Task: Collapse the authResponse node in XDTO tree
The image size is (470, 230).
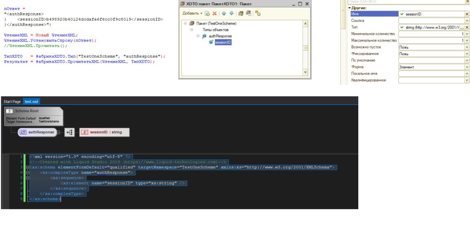Action: tap(198, 36)
